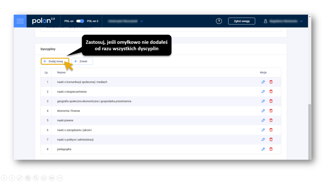This screenshot has width=325, height=182.
Task: Edit geografia społeczno-ekonomiczna row
Action: coord(263,101)
